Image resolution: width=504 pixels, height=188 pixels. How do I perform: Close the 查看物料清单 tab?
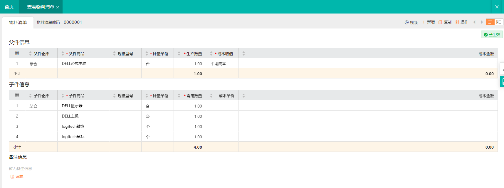click(58, 7)
